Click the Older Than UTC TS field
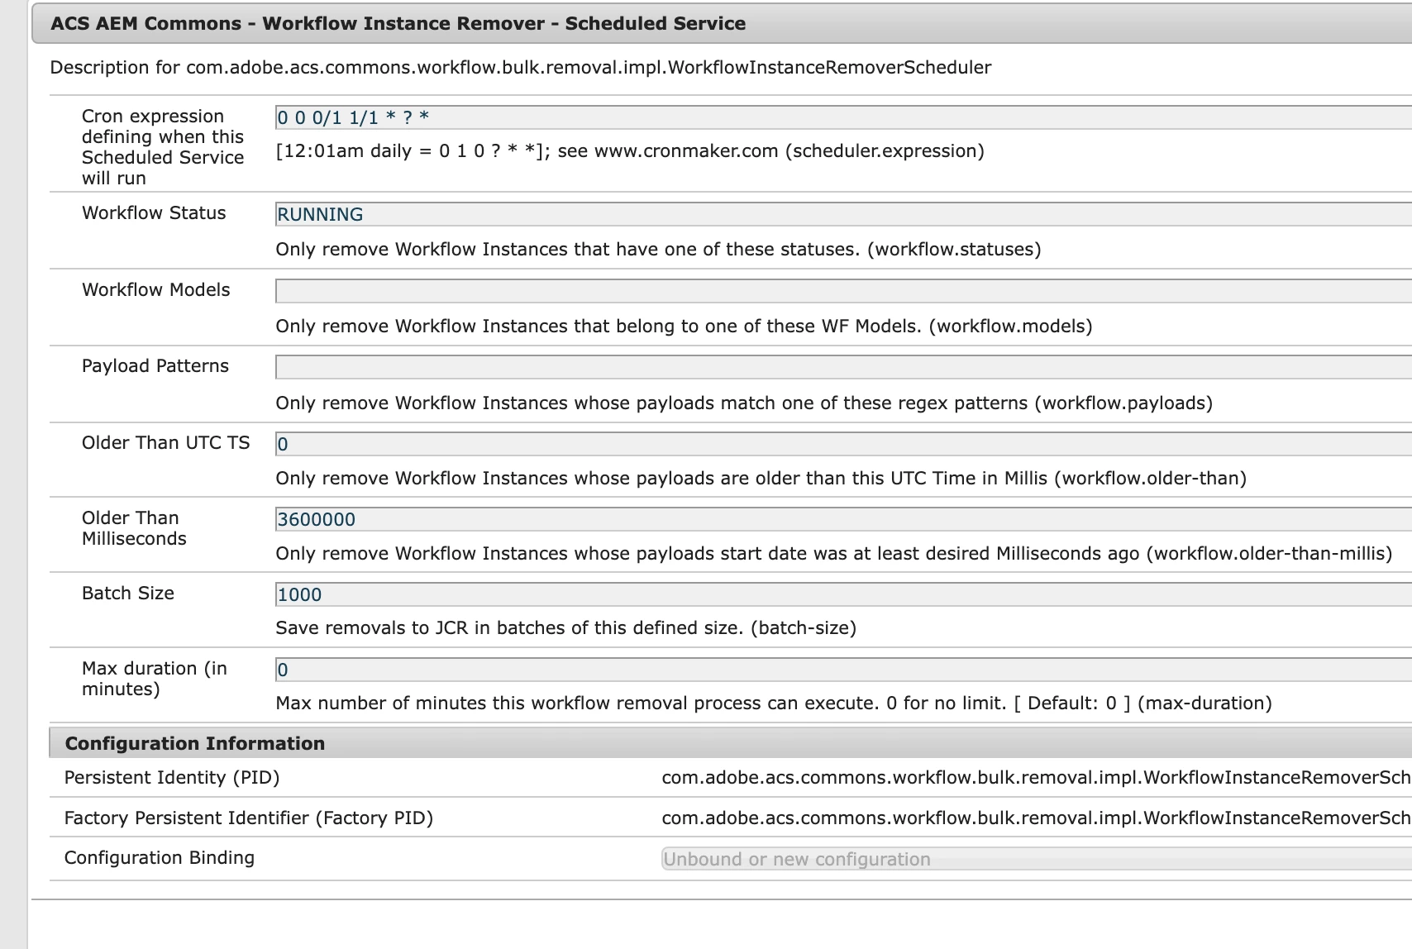The width and height of the screenshot is (1412, 949). click(x=843, y=444)
